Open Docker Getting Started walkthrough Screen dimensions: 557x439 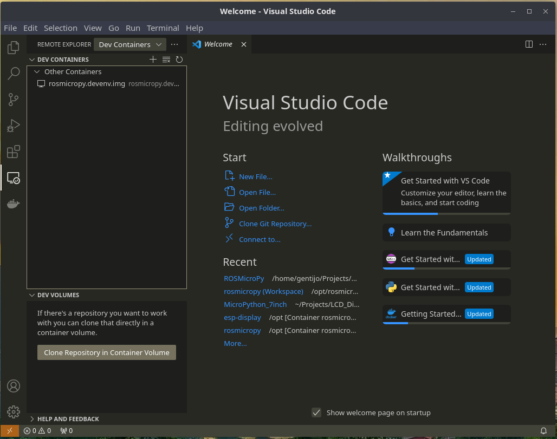(x=446, y=314)
